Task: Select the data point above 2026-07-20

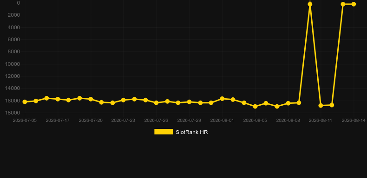Action: [91, 99]
